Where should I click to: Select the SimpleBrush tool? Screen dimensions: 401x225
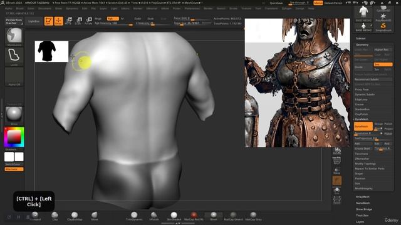tap(383, 27)
